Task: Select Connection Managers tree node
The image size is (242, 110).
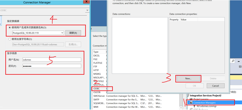Action: [204, 103]
